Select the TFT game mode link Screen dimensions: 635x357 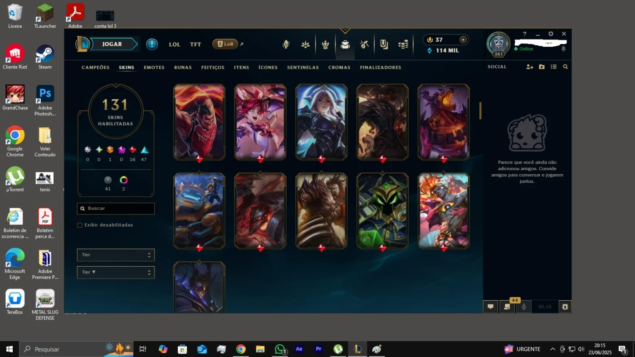click(195, 44)
